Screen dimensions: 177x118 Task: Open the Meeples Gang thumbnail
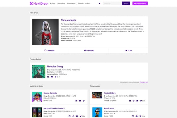pos(39,72)
